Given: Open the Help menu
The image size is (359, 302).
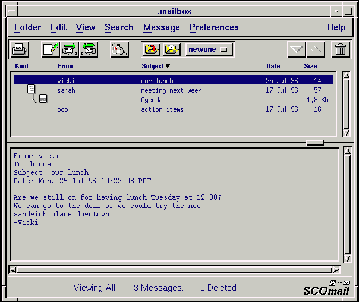Looking at the screenshot, I should [x=336, y=27].
